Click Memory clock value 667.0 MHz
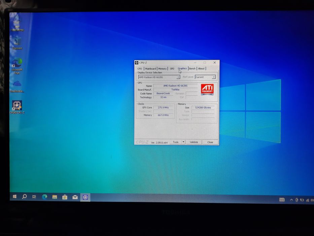The image size is (314, 236). click(163, 115)
